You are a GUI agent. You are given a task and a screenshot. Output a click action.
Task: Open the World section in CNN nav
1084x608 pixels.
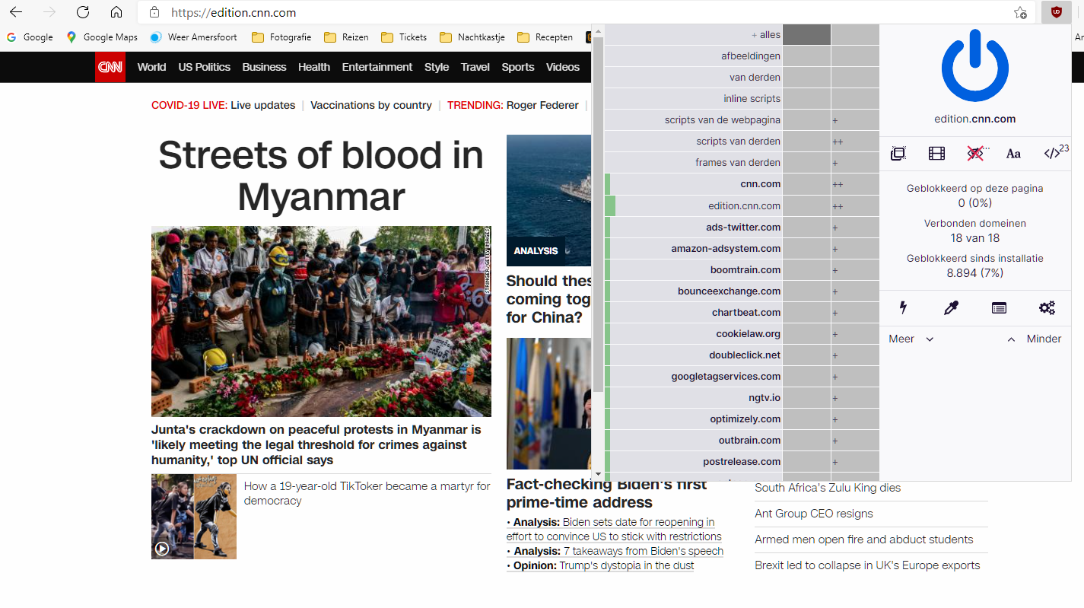[x=151, y=67]
